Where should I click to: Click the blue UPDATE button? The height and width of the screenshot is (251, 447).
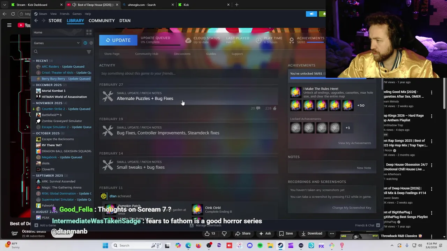click(118, 40)
